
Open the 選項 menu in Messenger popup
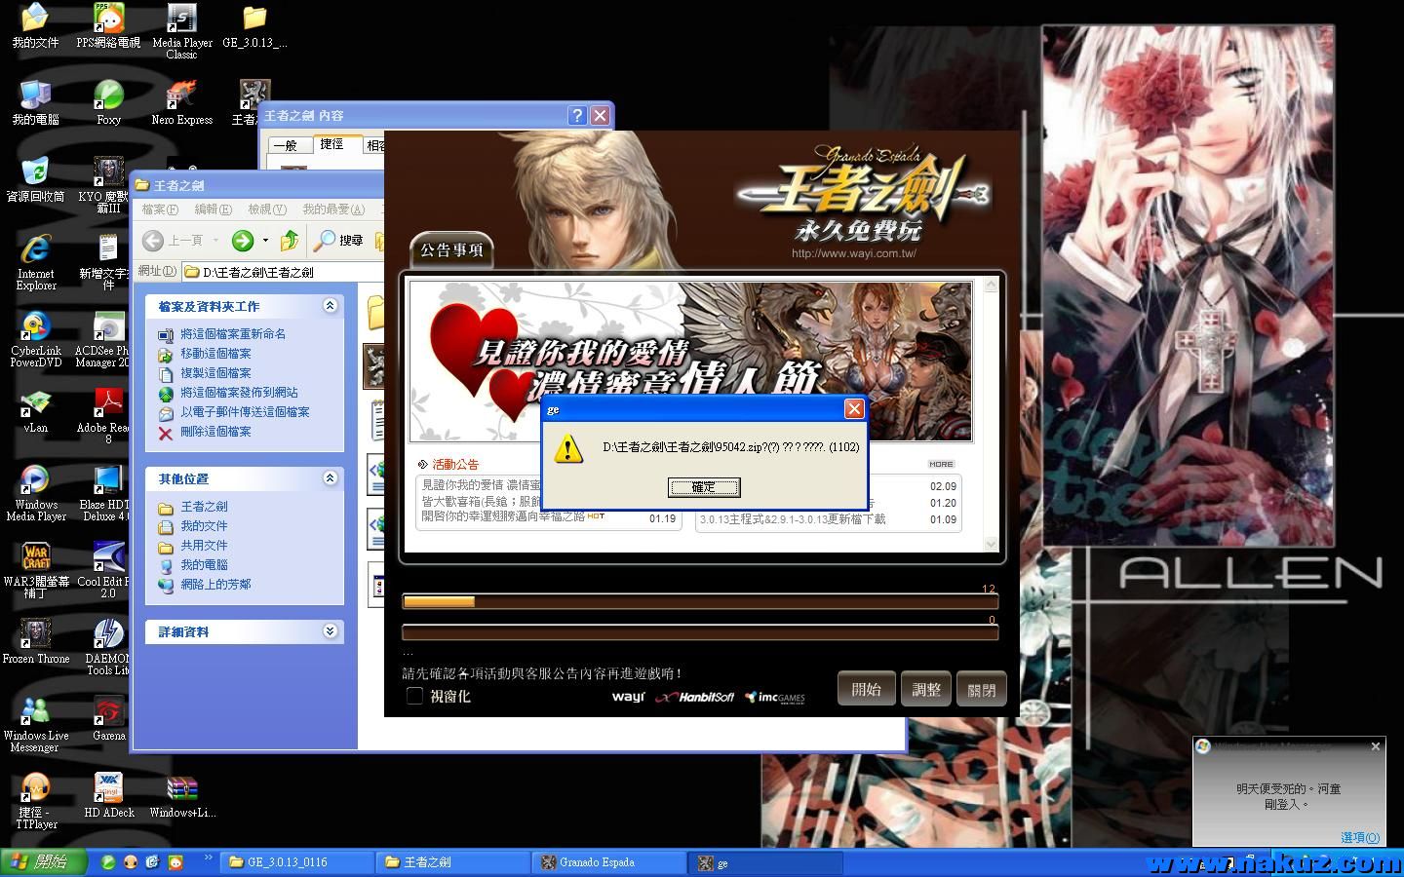tap(1360, 837)
